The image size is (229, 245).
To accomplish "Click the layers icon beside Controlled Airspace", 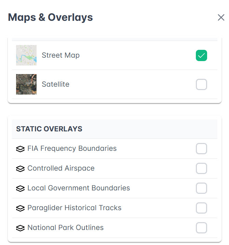I will pos(21,169).
